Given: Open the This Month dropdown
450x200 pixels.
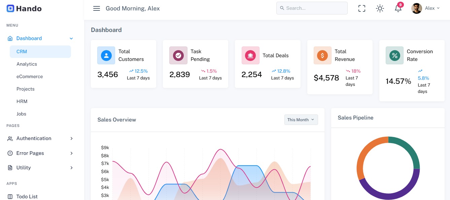Looking at the screenshot, I should click(x=301, y=120).
